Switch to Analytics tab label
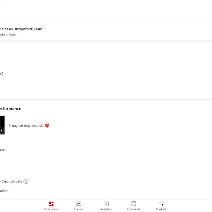Viewport: 212px width, 212px height. tap(106, 209)
